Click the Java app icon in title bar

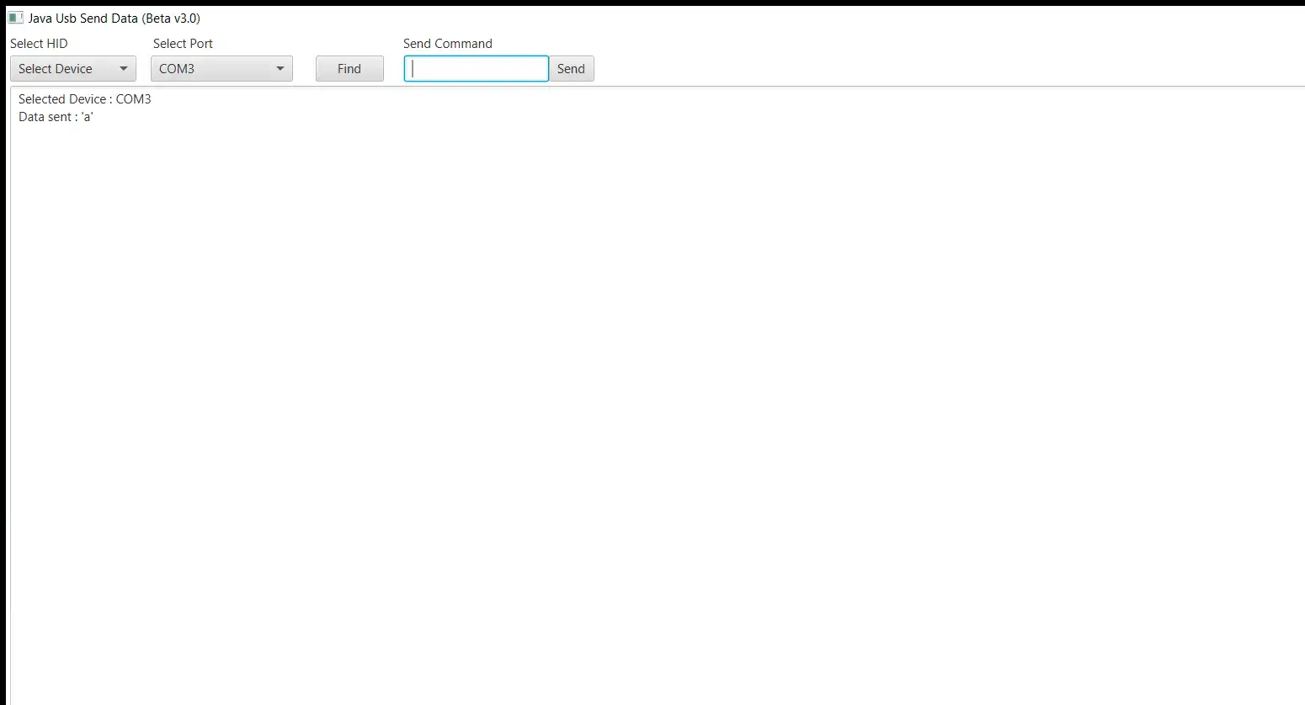click(x=16, y=18)
